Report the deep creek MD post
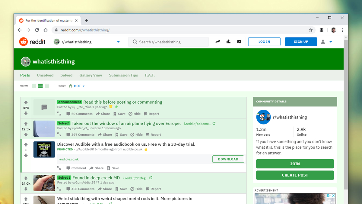 pyautogui.click(x=153, y=189)
